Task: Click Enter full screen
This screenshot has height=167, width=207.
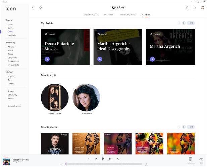Action: click(x=14, y=106)
